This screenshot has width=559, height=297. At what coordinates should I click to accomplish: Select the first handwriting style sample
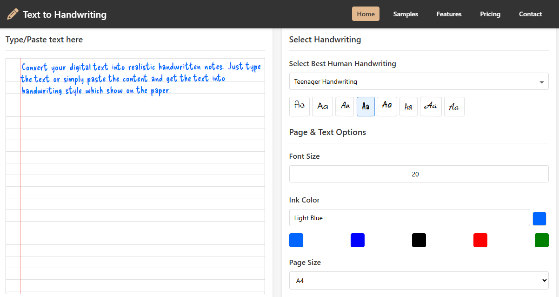tap(299, 107)
